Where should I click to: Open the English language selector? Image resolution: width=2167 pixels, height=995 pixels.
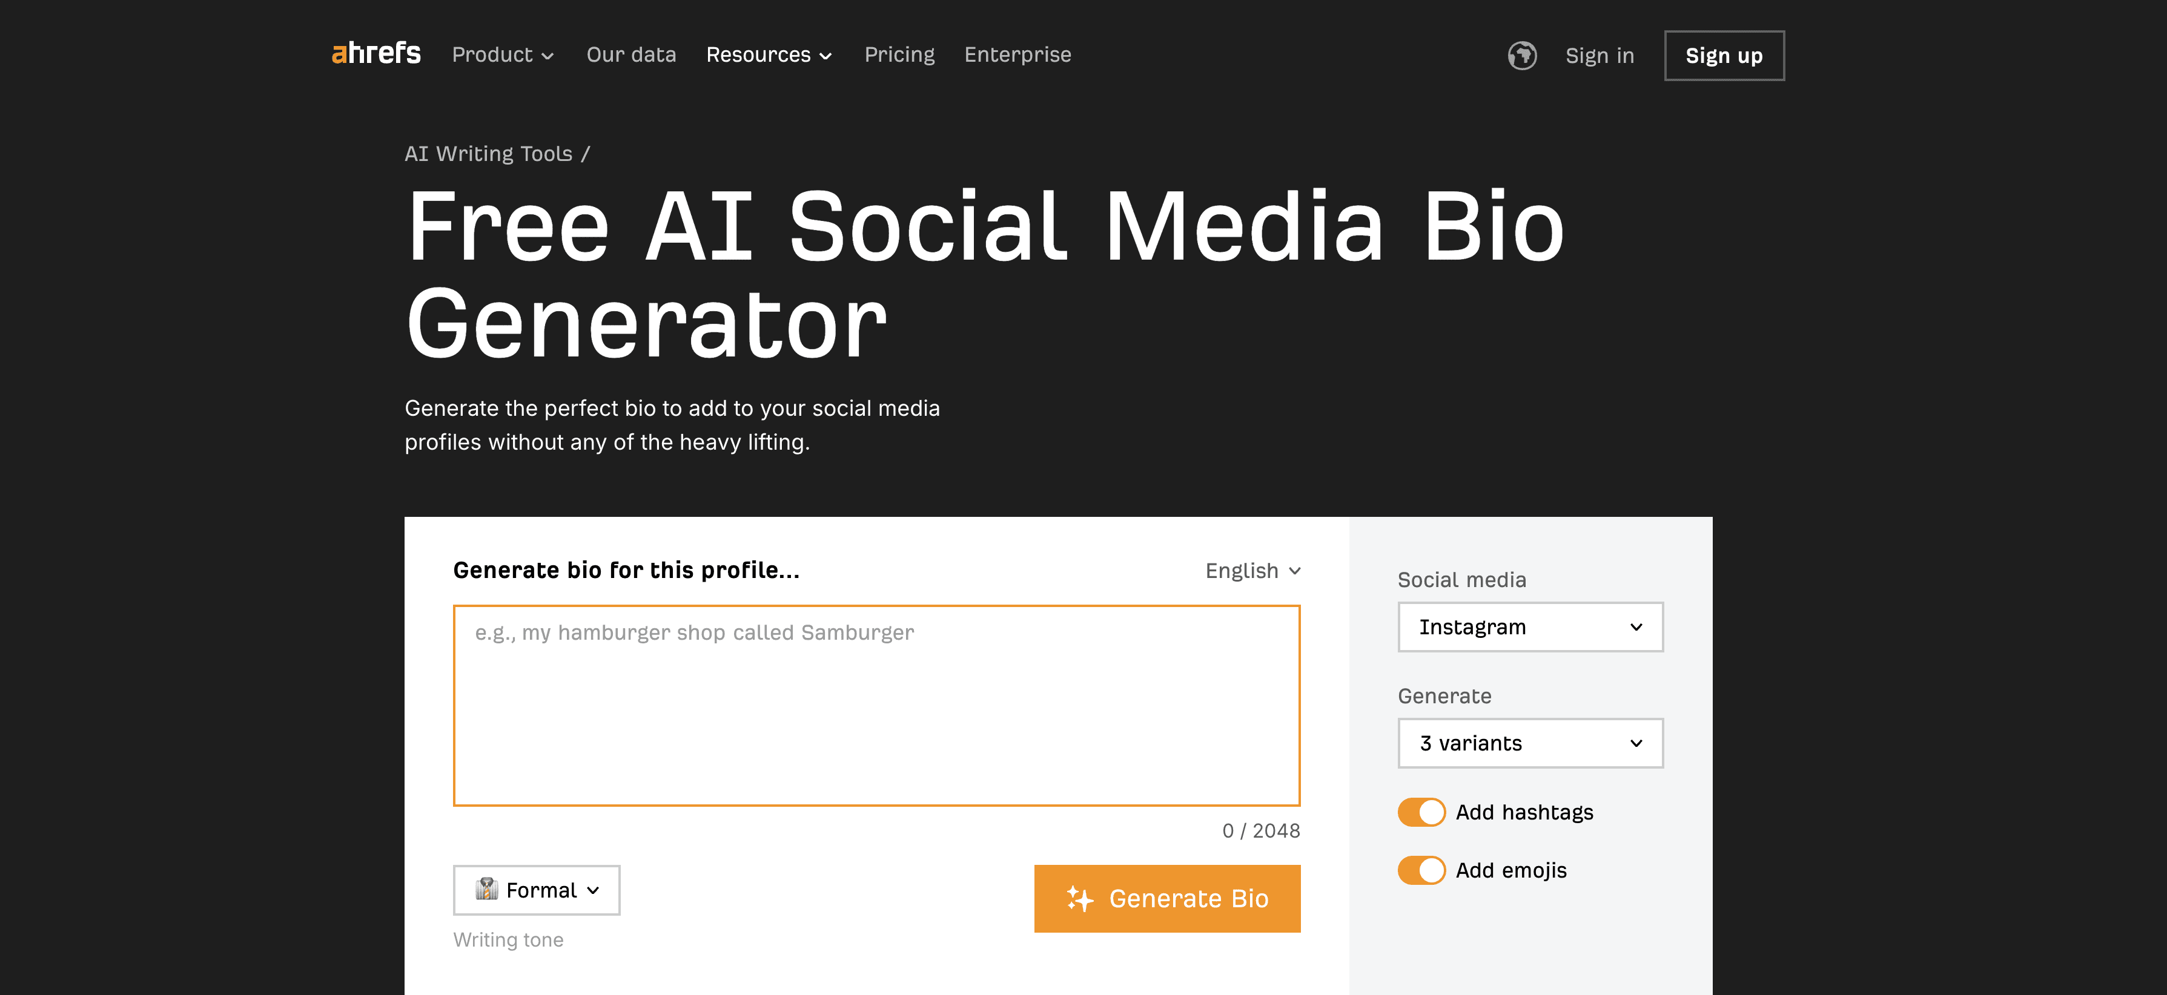pyautogui.click(x=1252, y=570)
